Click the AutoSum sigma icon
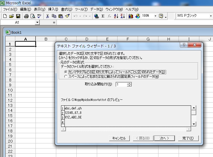Screen dimensions: 213x157 [103, 16]
